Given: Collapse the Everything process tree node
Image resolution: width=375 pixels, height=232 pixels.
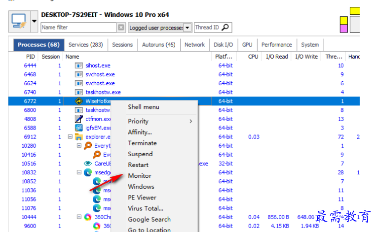Looking at the screenshot, I should tap(79, 145).
